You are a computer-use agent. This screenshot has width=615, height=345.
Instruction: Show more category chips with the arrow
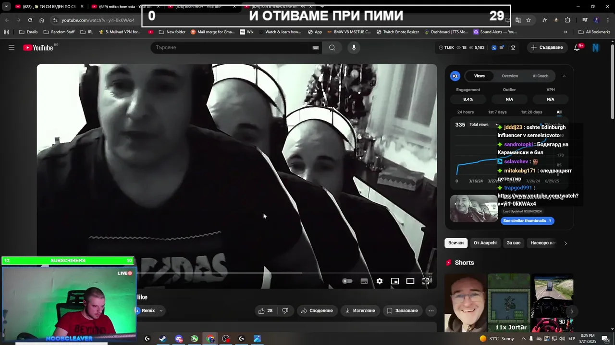[565, 243]
